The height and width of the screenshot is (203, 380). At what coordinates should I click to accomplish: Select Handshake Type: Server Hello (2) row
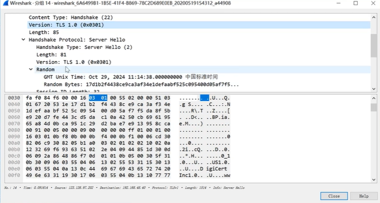click(85, 47)
